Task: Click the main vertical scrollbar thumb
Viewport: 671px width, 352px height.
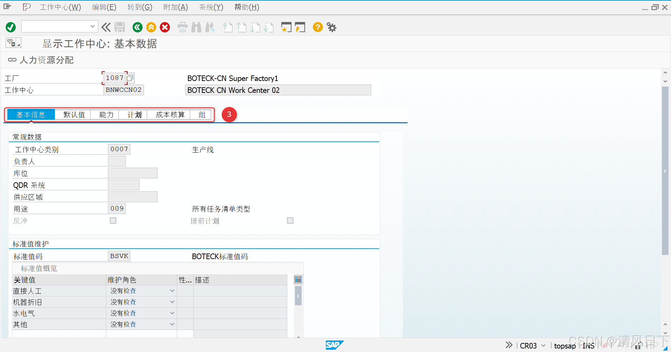Action: click(x=665, y=171)
